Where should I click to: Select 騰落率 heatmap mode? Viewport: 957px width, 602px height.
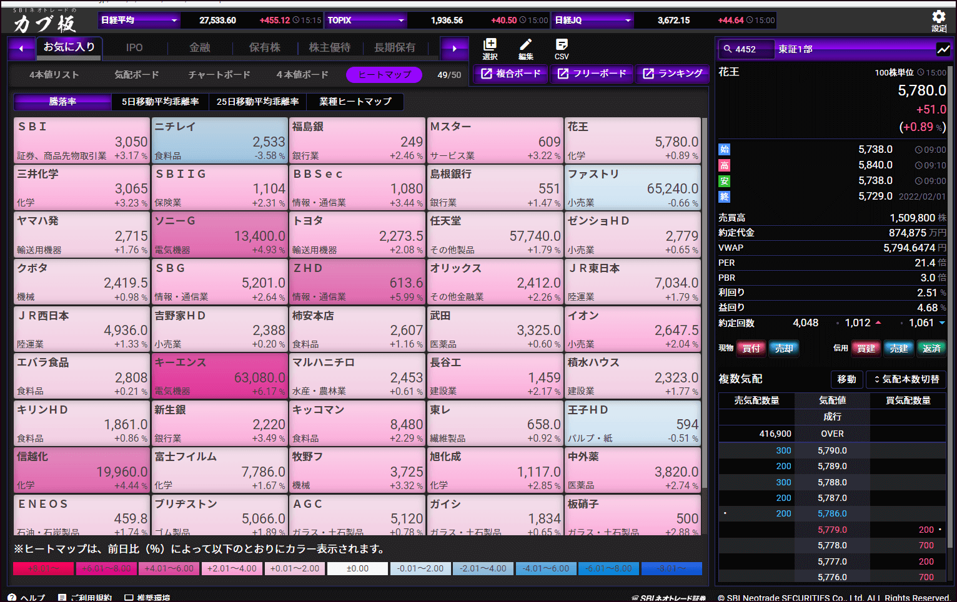62,101
